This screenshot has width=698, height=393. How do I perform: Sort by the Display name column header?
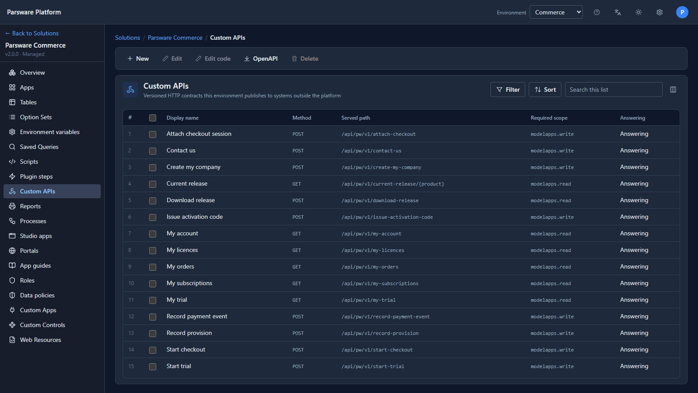coord(182,118)
